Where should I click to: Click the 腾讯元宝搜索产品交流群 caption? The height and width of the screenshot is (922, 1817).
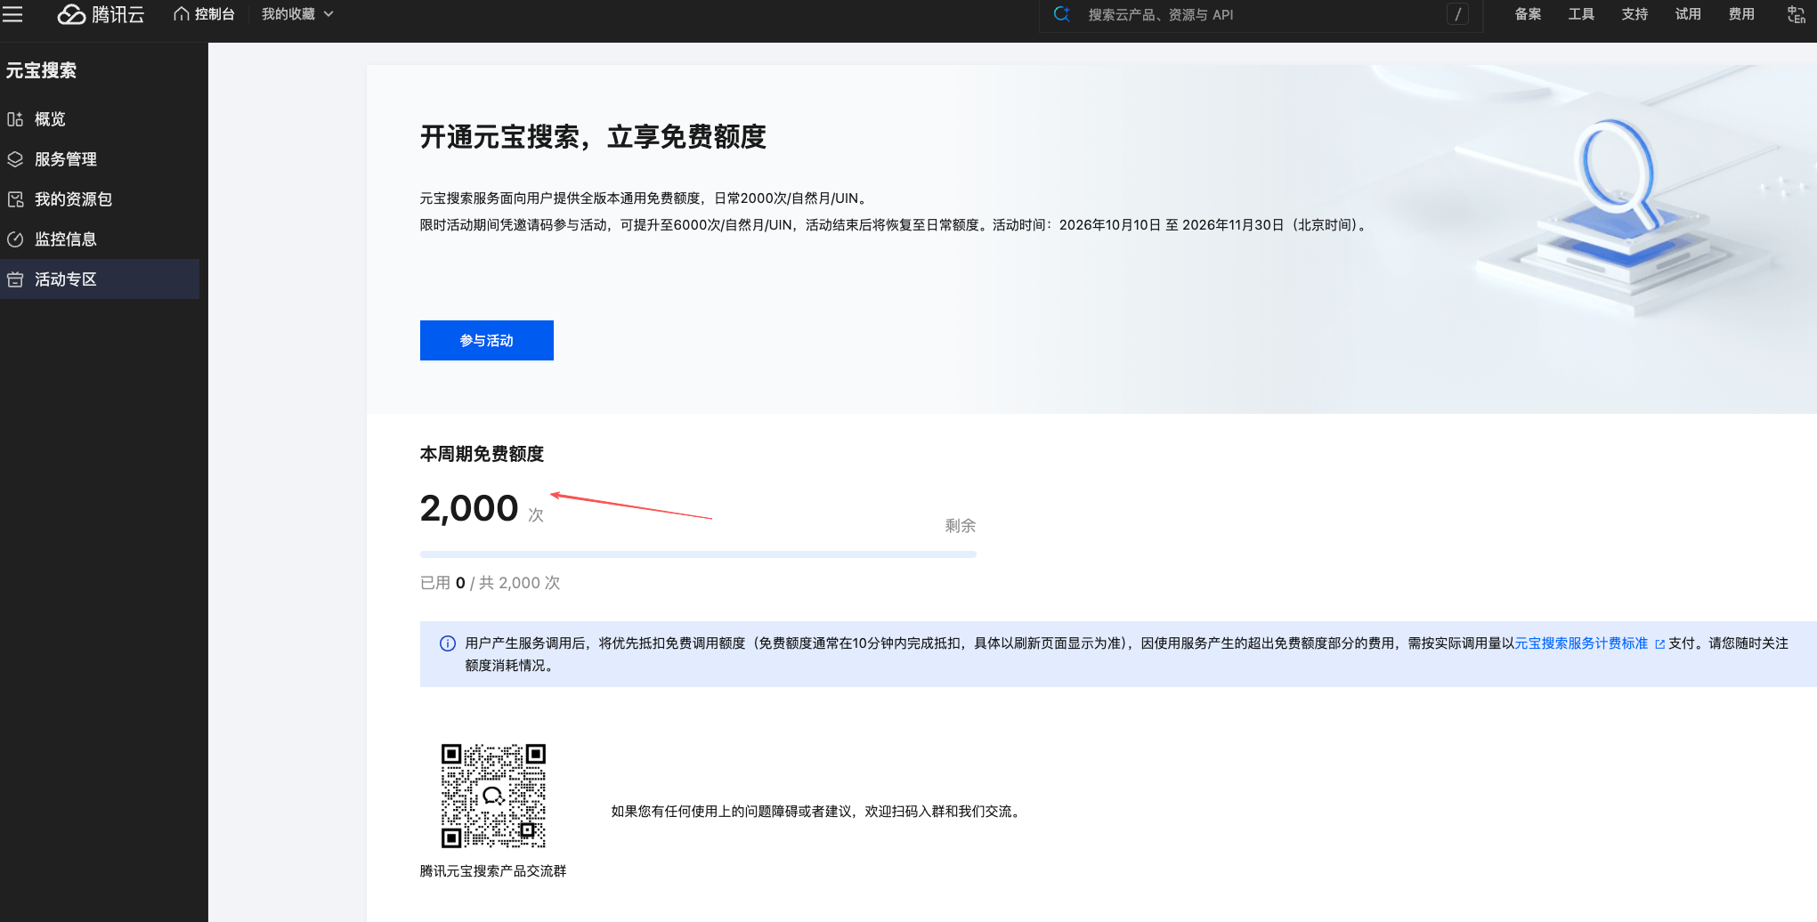pos(493,871)
